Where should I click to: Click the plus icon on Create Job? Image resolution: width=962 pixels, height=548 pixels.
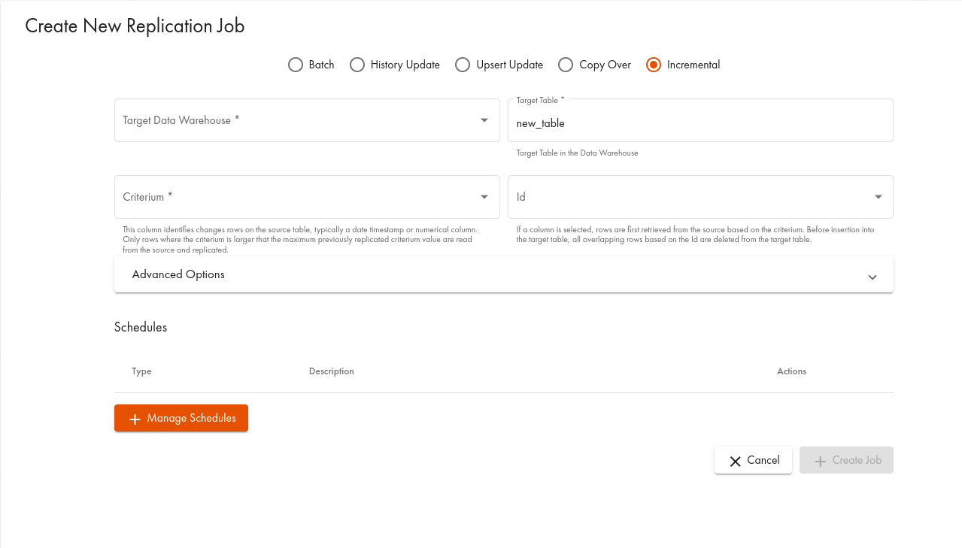click(819, 460)
